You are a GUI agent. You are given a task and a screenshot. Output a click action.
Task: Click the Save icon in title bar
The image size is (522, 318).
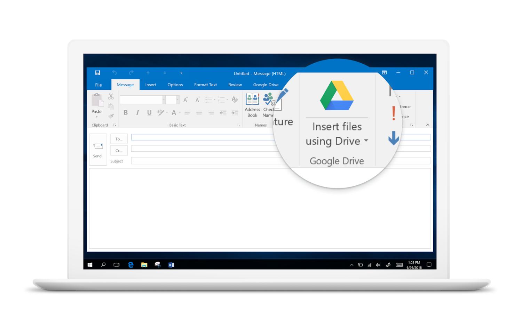point(97,73)
